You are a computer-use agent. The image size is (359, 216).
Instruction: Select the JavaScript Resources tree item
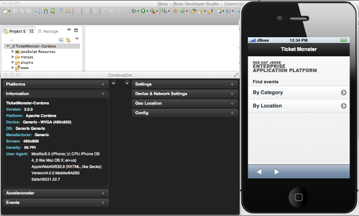coord(38,52)
